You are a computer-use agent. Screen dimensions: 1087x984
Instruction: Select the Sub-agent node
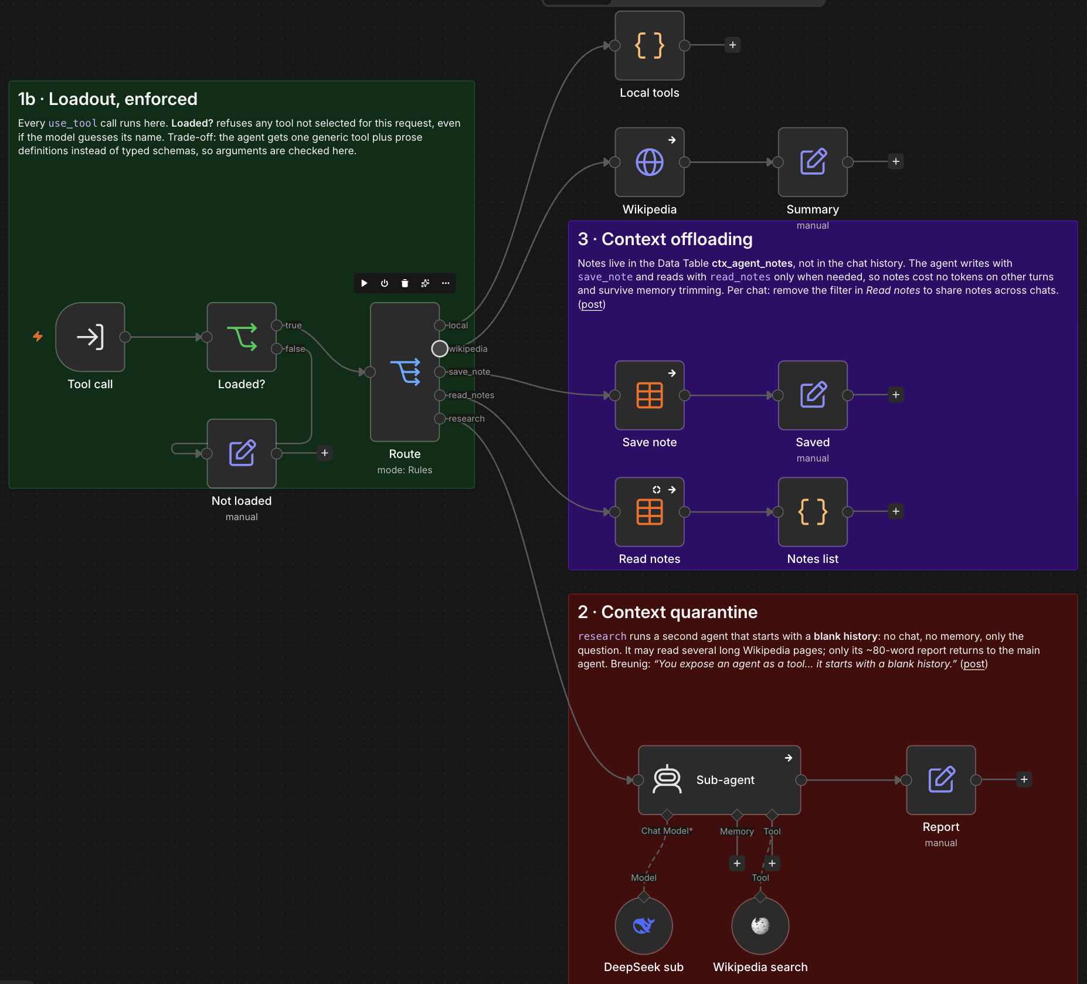(x=719, y=780)
